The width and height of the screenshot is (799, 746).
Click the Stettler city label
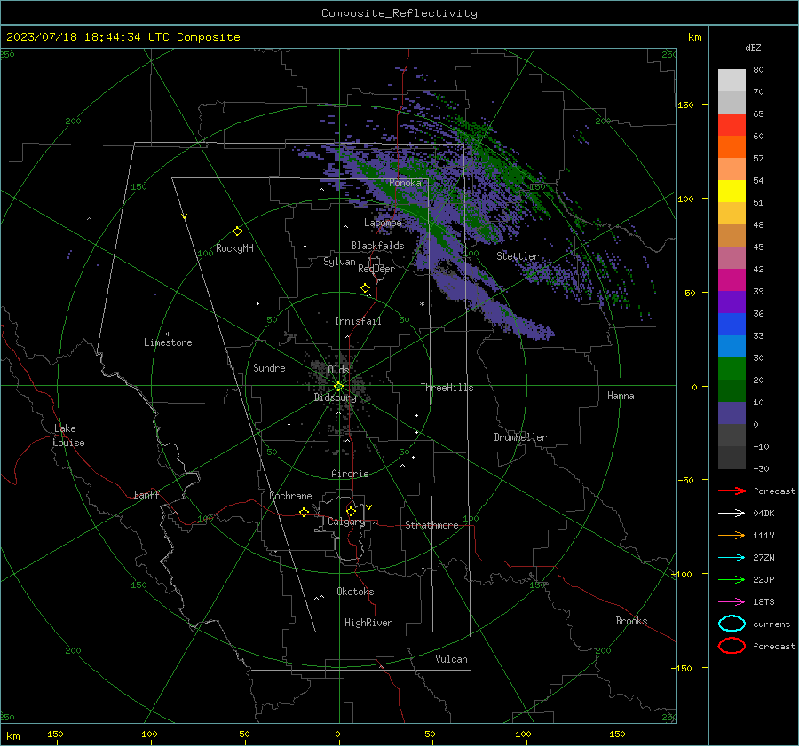tap(518, 256)
